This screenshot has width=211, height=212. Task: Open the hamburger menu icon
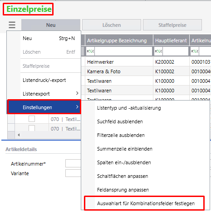(x=12, y=25)
